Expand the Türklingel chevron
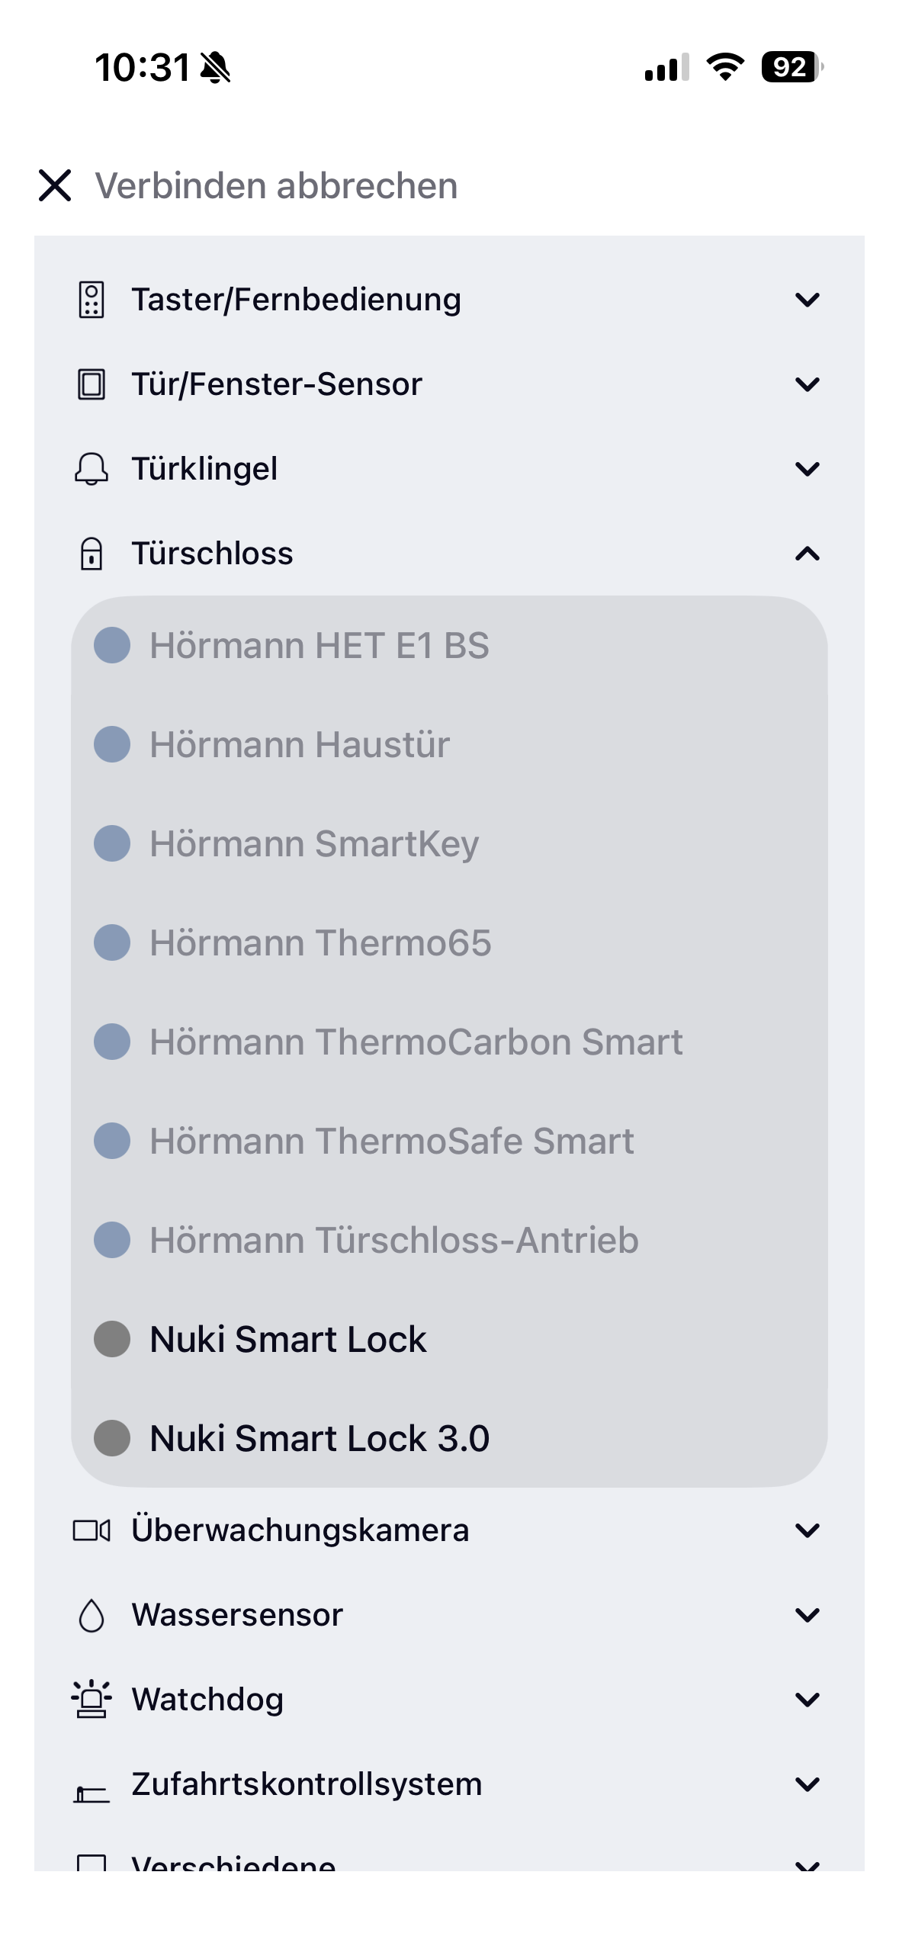 [x=807, y=469]
